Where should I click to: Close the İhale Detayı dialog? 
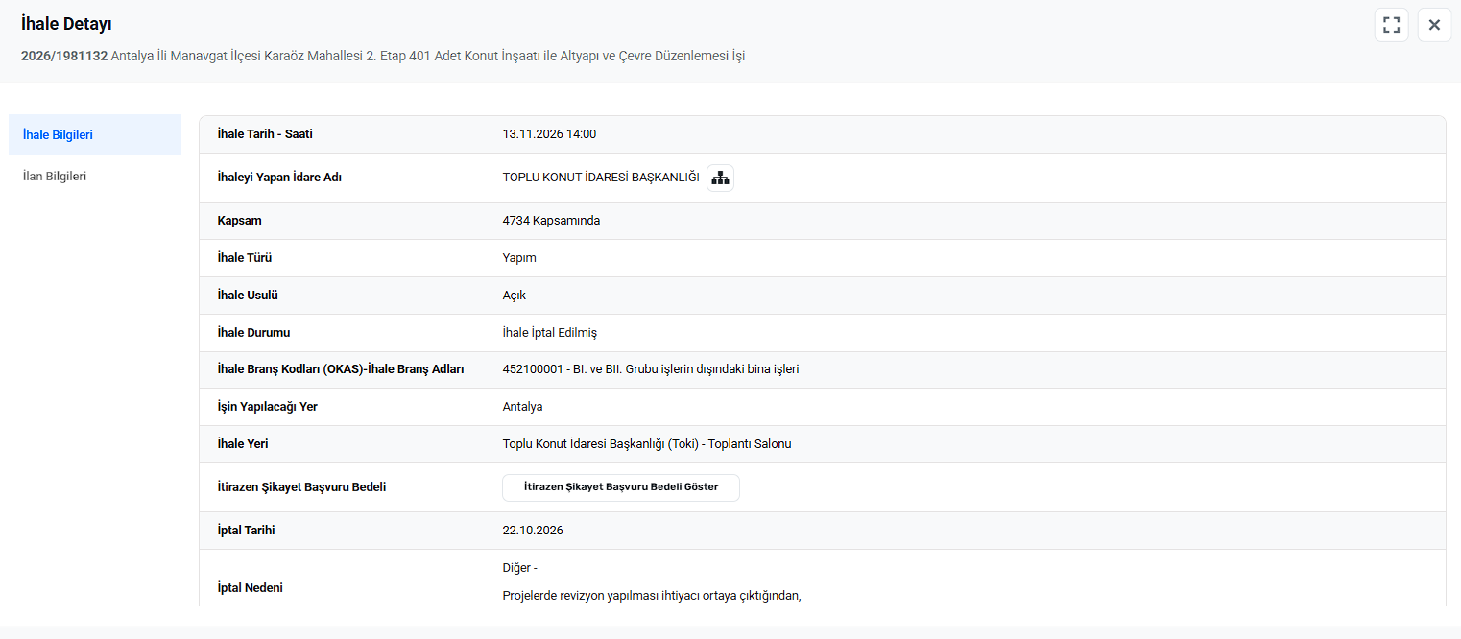tap(1434, 25)
